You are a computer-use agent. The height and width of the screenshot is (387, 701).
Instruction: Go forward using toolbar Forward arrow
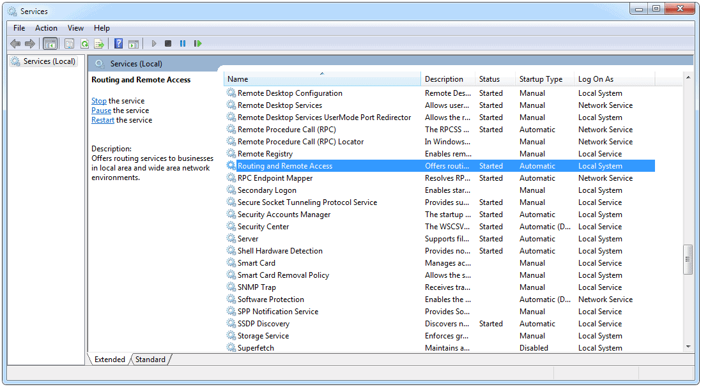click(x=30, y=43)
